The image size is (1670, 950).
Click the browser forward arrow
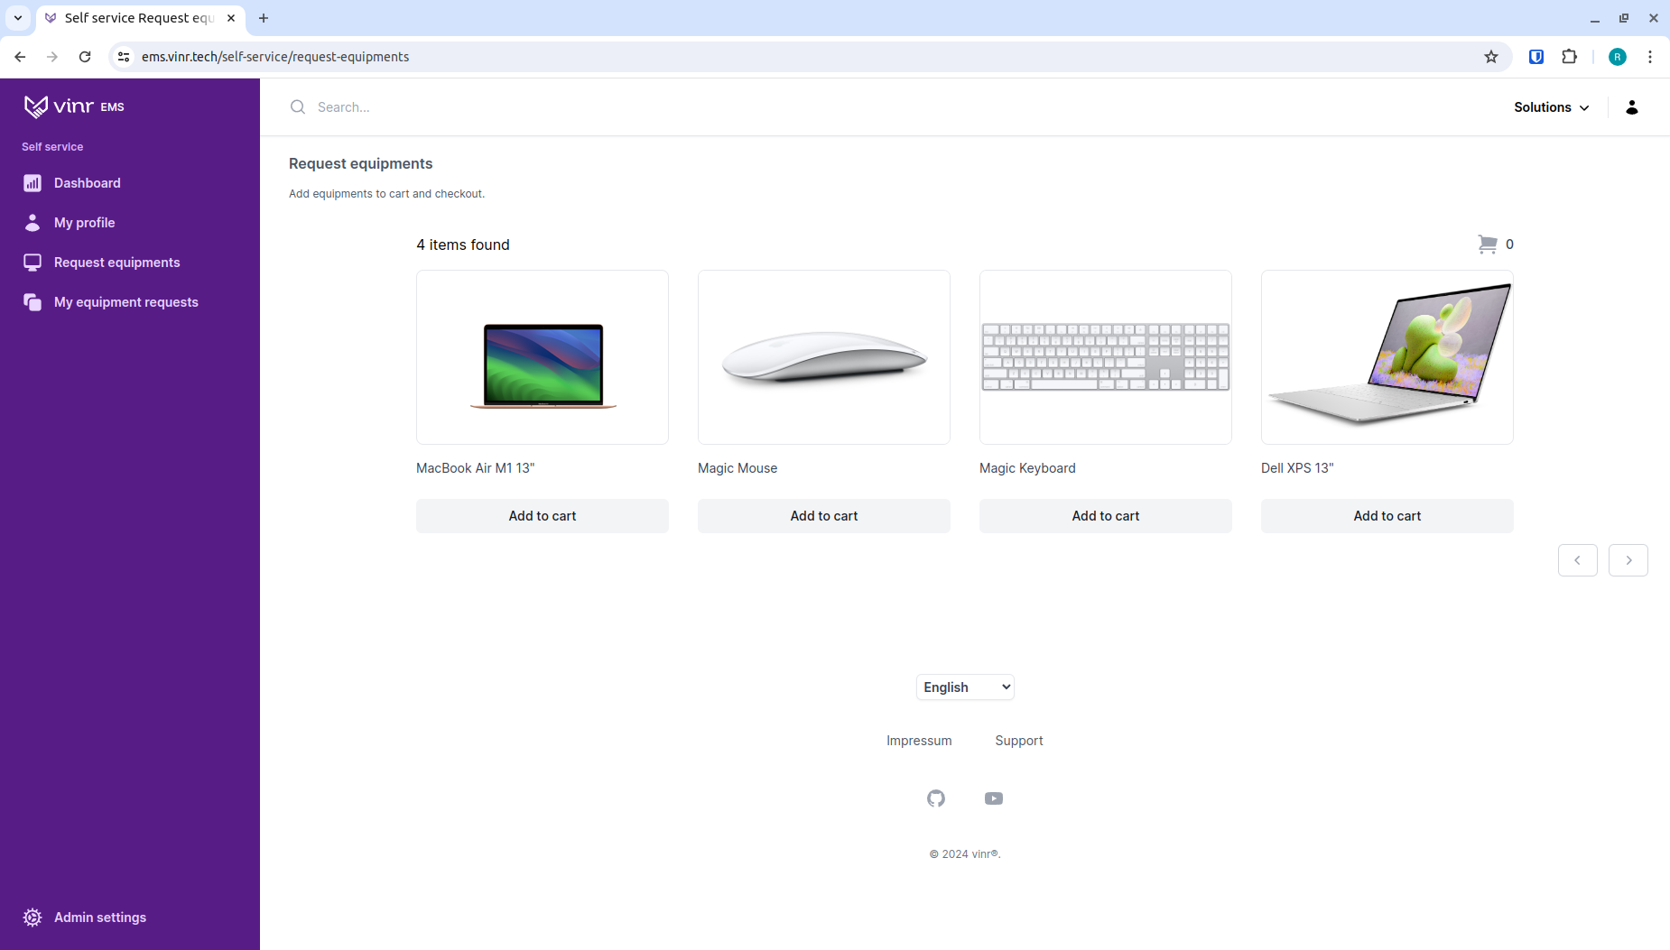tap(52, 57)
